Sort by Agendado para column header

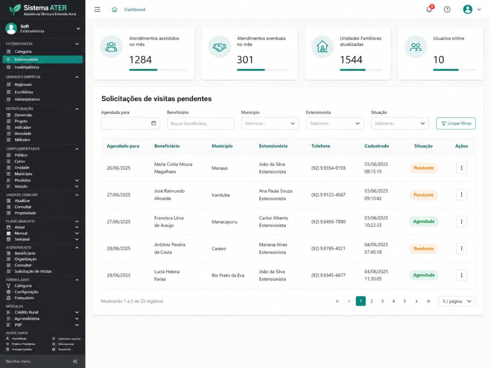[x=123, y=146]
